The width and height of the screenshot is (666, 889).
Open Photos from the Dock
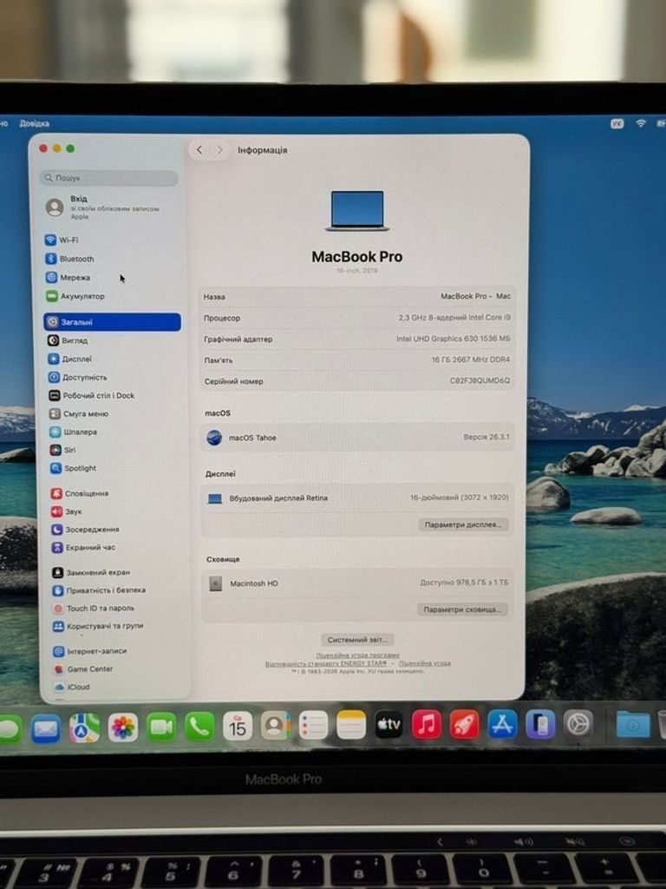click(123, 727)
